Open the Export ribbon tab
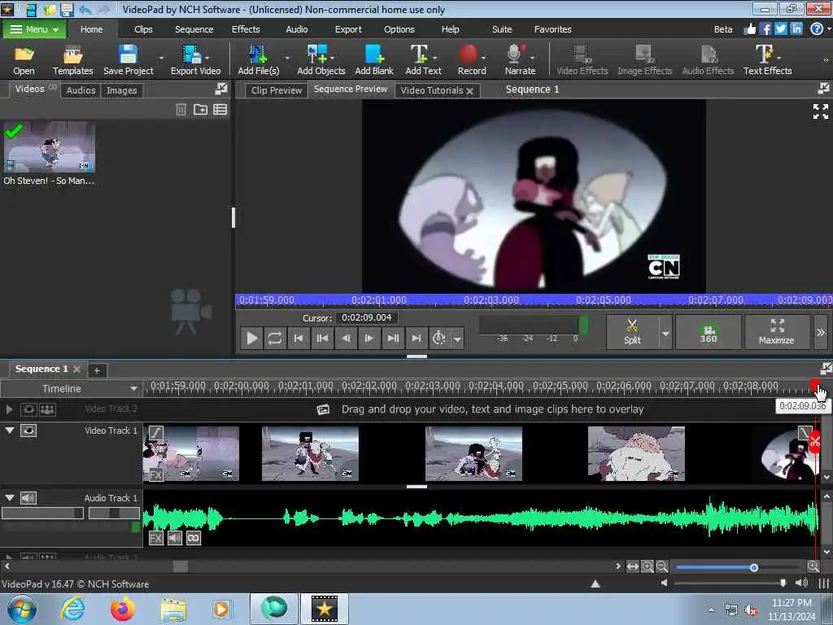The width and height of the screenshot is (833, 625). 348,29
